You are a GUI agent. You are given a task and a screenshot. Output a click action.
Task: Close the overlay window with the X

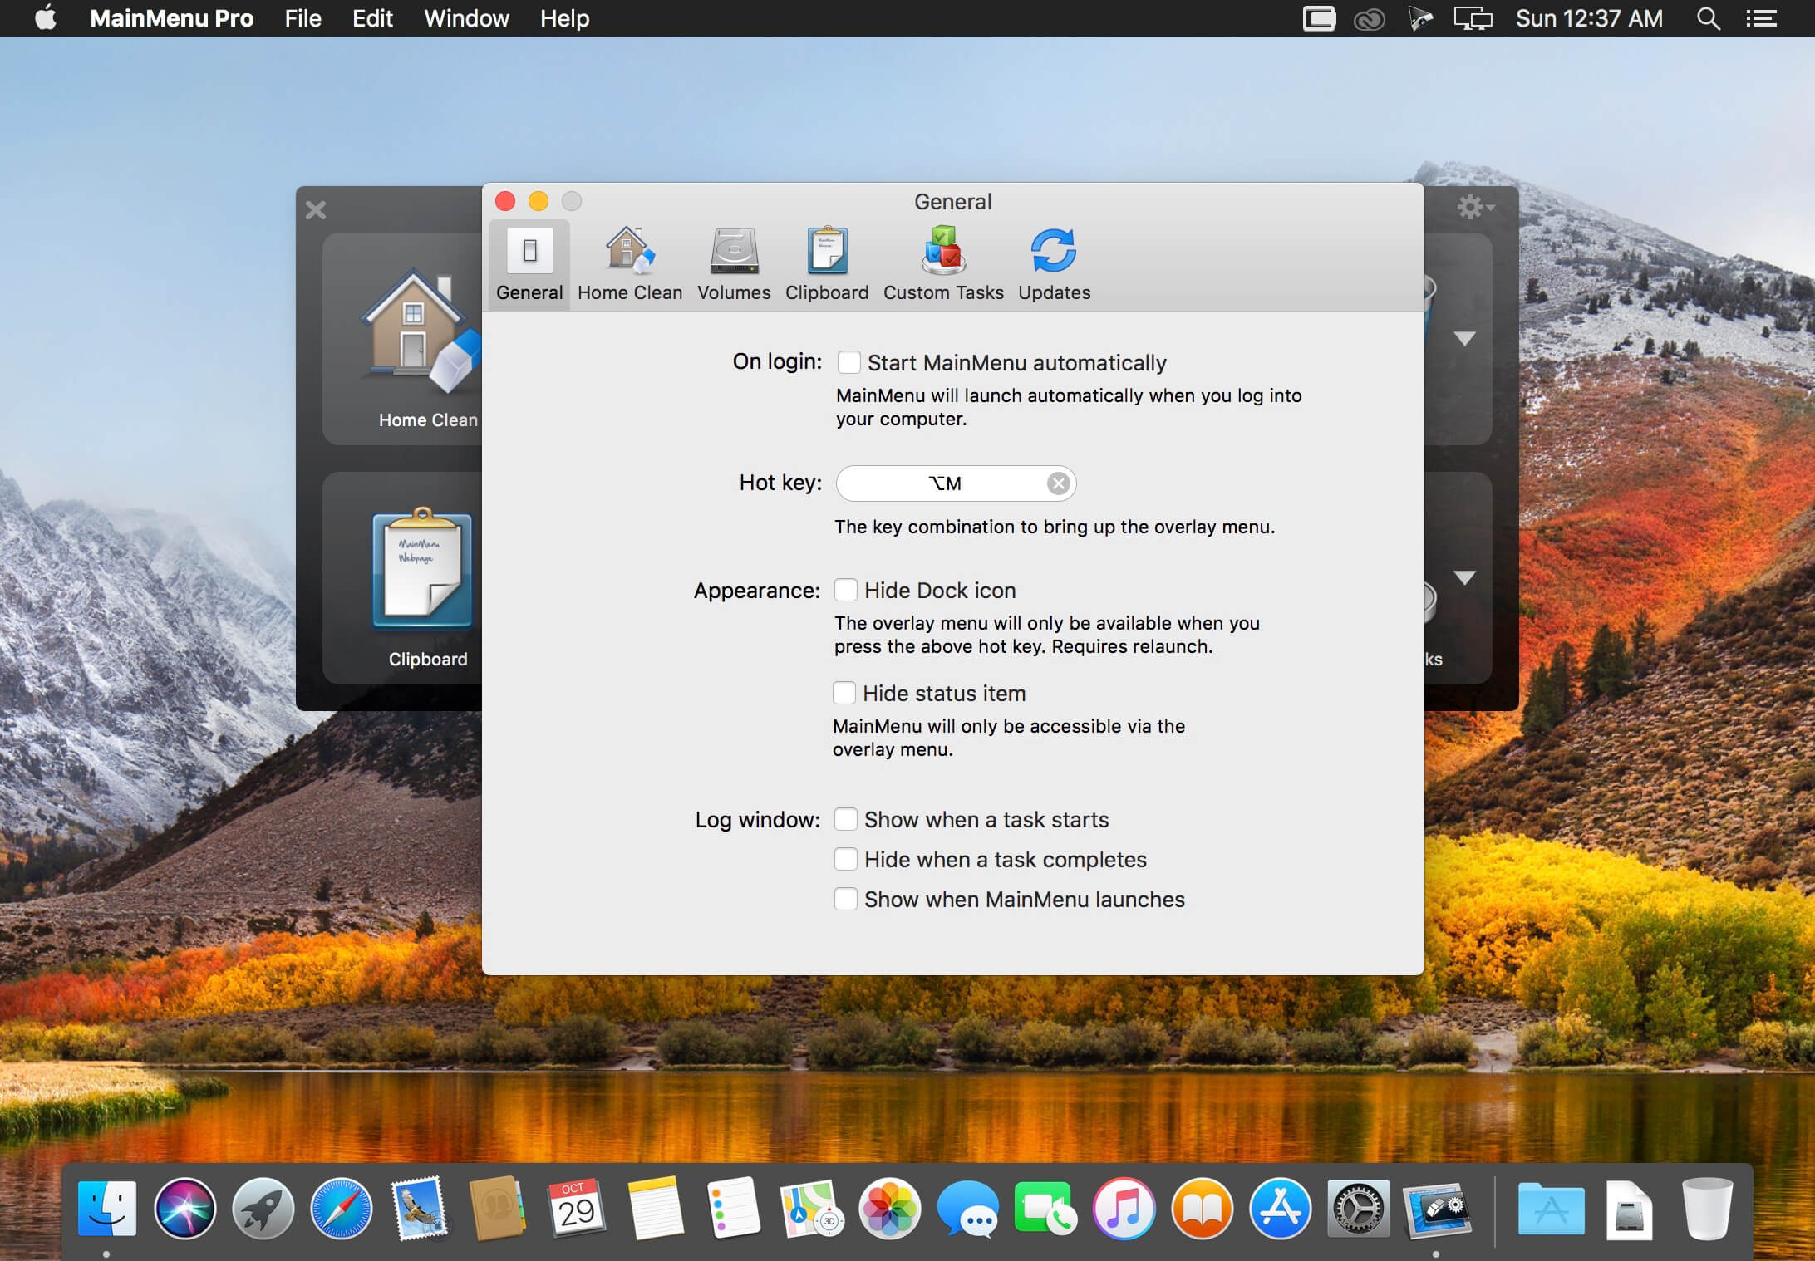316,209
